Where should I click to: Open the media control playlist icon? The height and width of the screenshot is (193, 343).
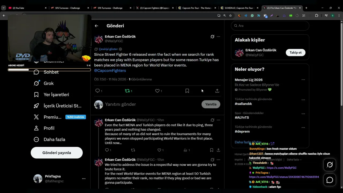[326, 16]
